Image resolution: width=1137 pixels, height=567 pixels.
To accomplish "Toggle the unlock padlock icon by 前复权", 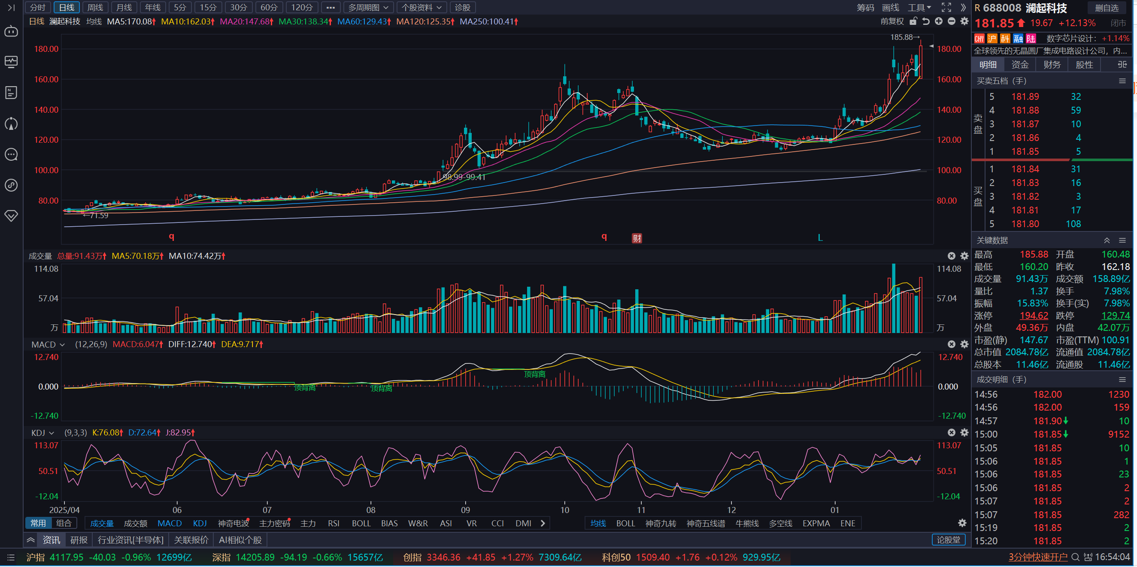I will point(913,21).
